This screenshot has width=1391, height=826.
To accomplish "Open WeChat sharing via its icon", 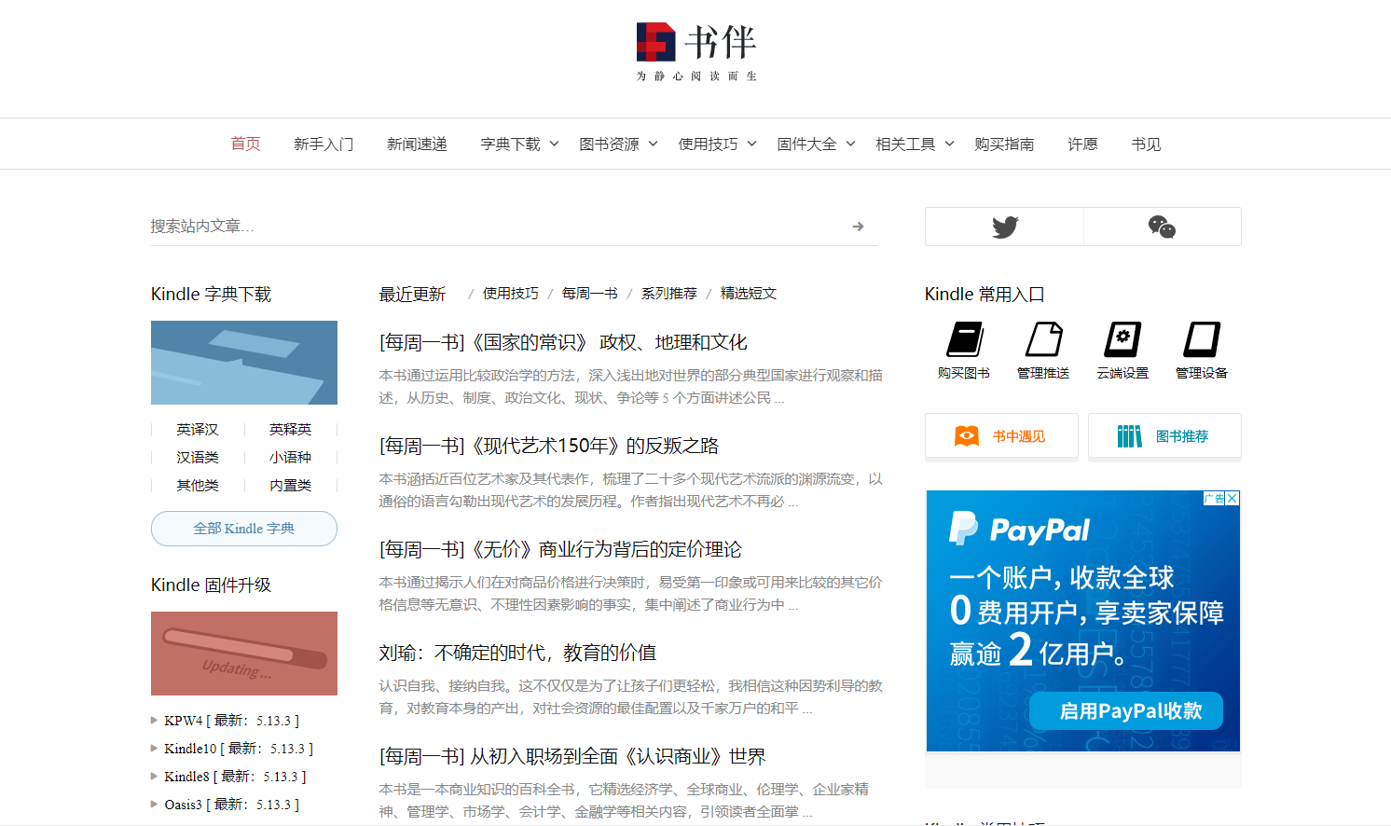I will 1163,226.
